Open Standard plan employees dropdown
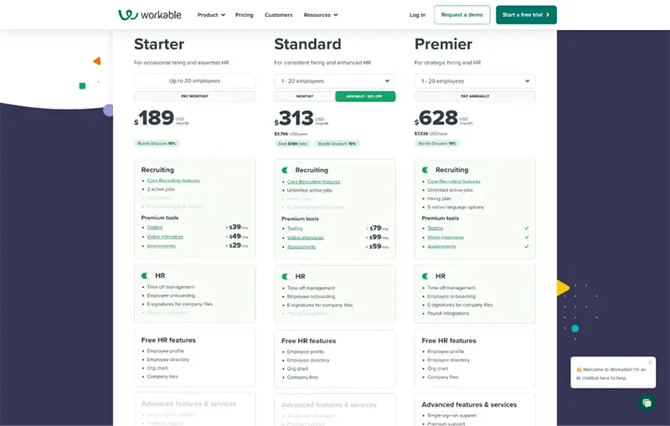The height and width of the screenshot is (426, 670). pyautogui.click(x=335, y=81)
